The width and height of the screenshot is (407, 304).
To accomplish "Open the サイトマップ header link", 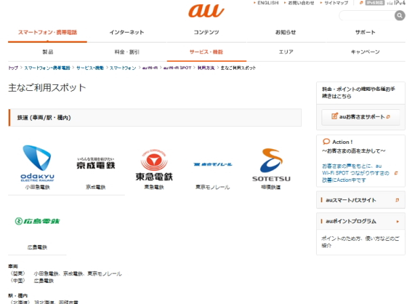I will (x=336, y=3).
